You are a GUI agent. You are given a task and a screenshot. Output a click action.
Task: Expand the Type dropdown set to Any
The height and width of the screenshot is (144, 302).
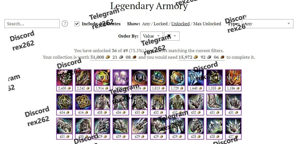268,24
